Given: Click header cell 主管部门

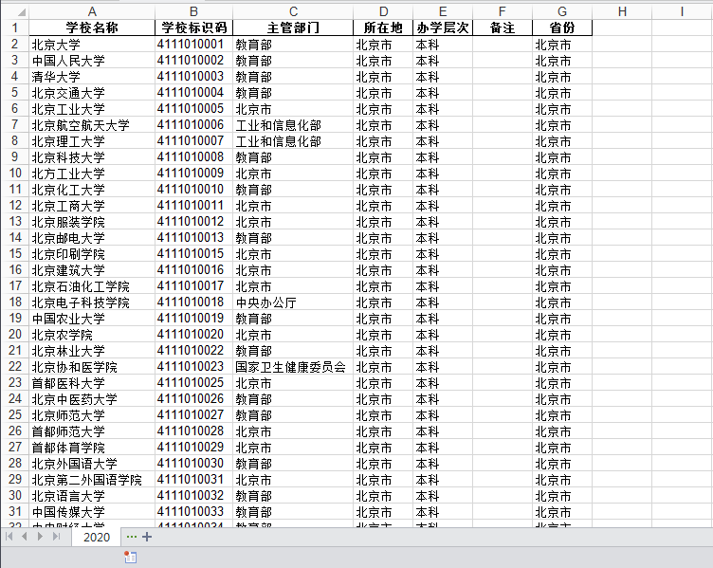Looking at the screenshot, I should 293,27.
